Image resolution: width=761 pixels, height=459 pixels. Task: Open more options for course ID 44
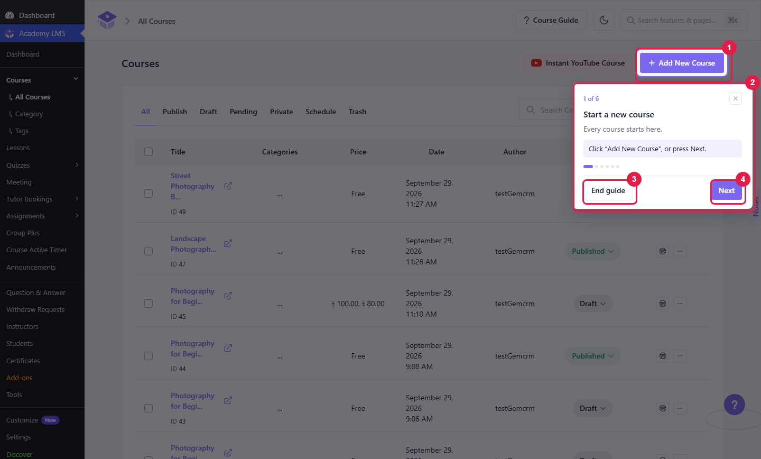(x=680, y=356)
